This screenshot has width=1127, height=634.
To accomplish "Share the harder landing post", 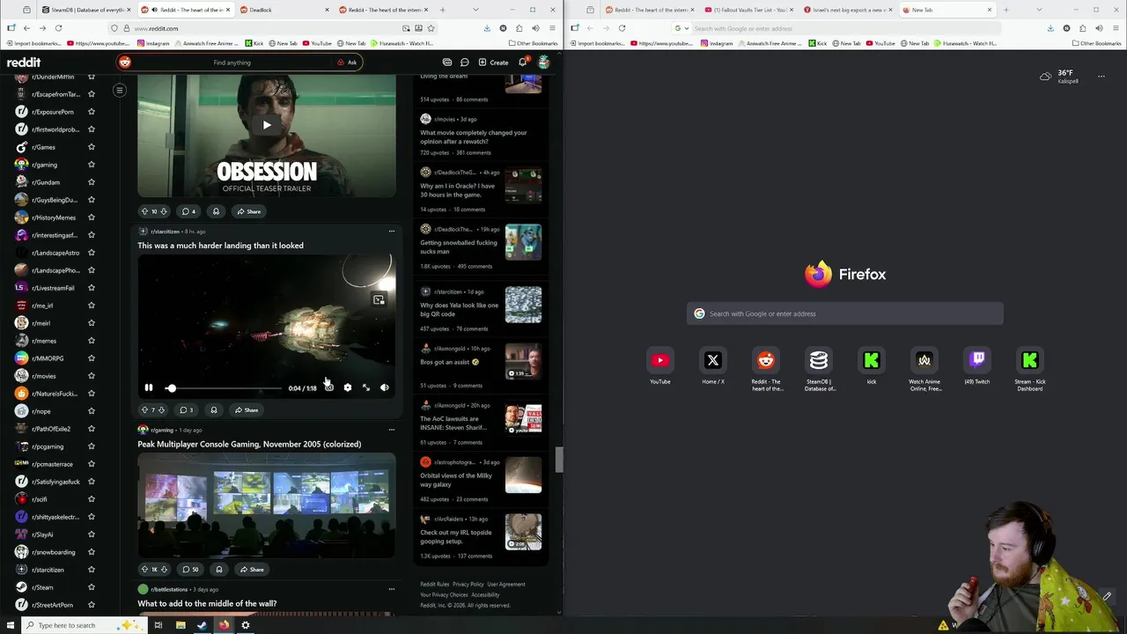I will (246, 410).
